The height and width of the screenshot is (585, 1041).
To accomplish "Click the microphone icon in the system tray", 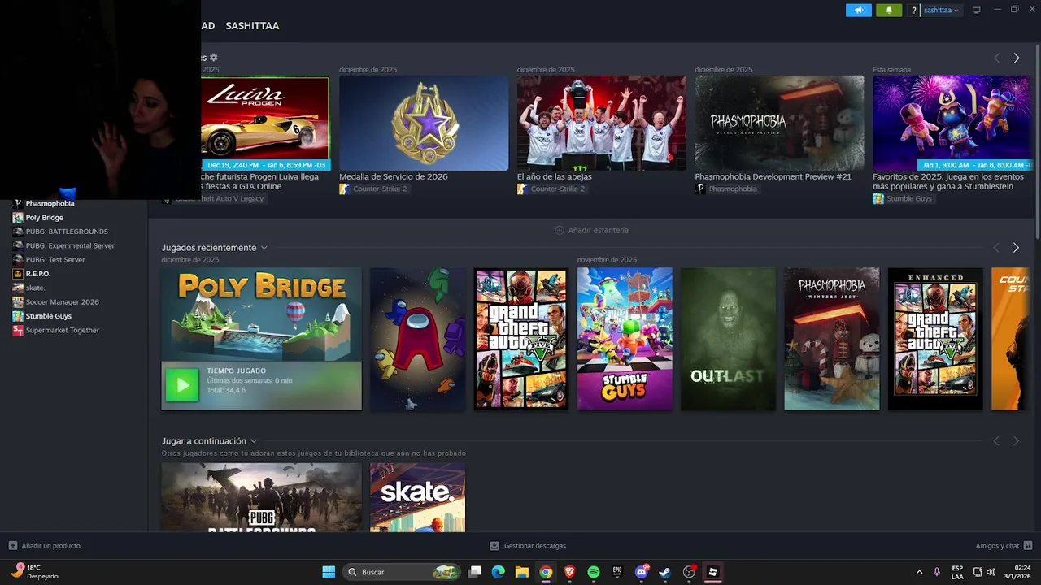I will coord(937,572).
